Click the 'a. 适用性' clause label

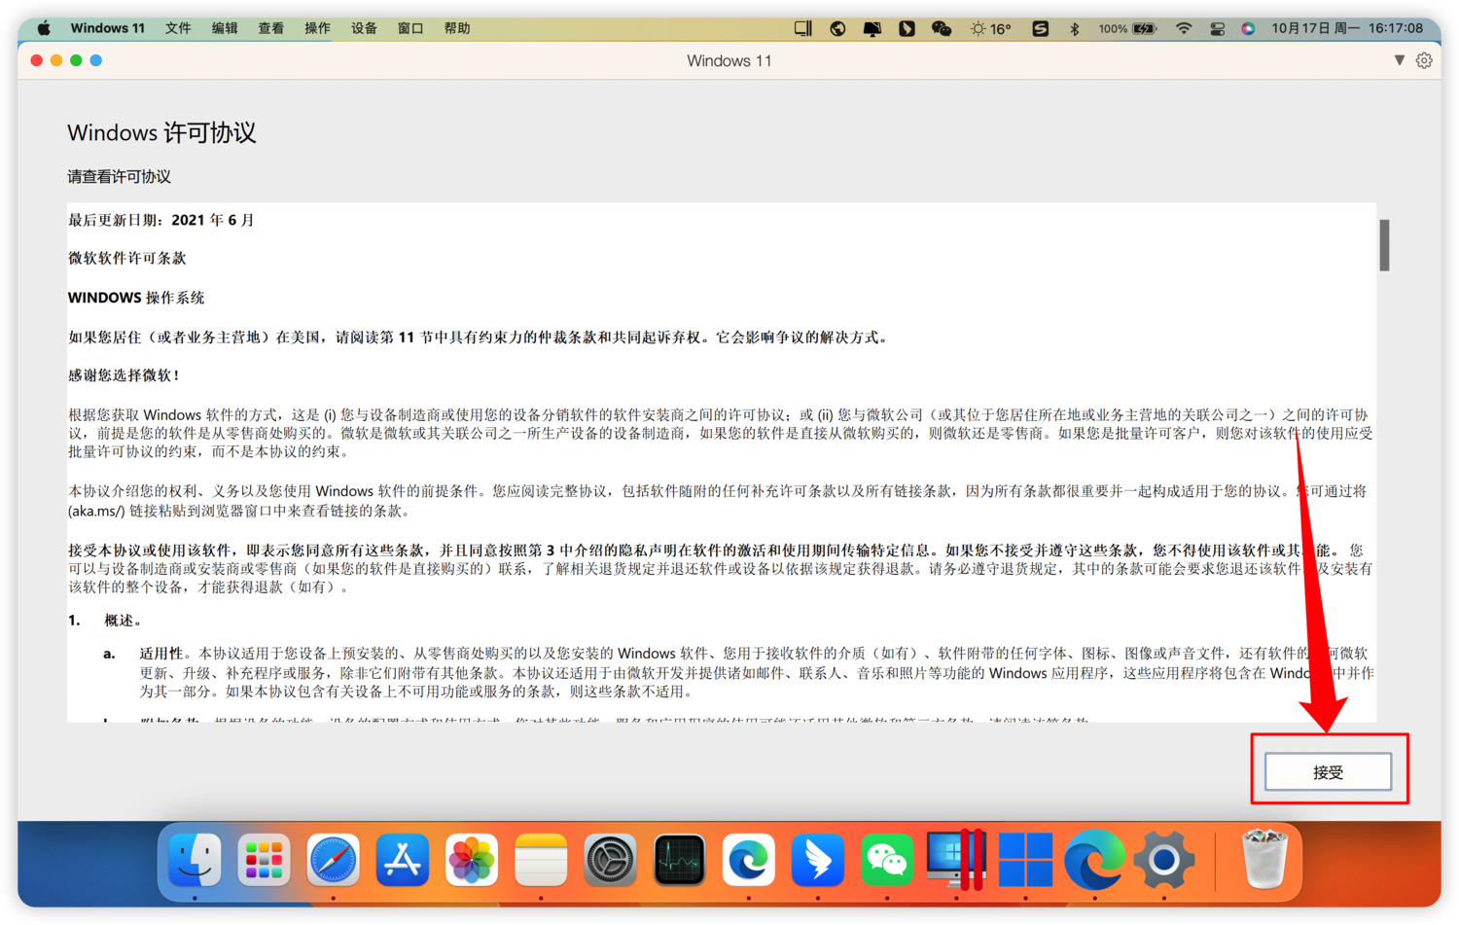(x=143, y=654)
